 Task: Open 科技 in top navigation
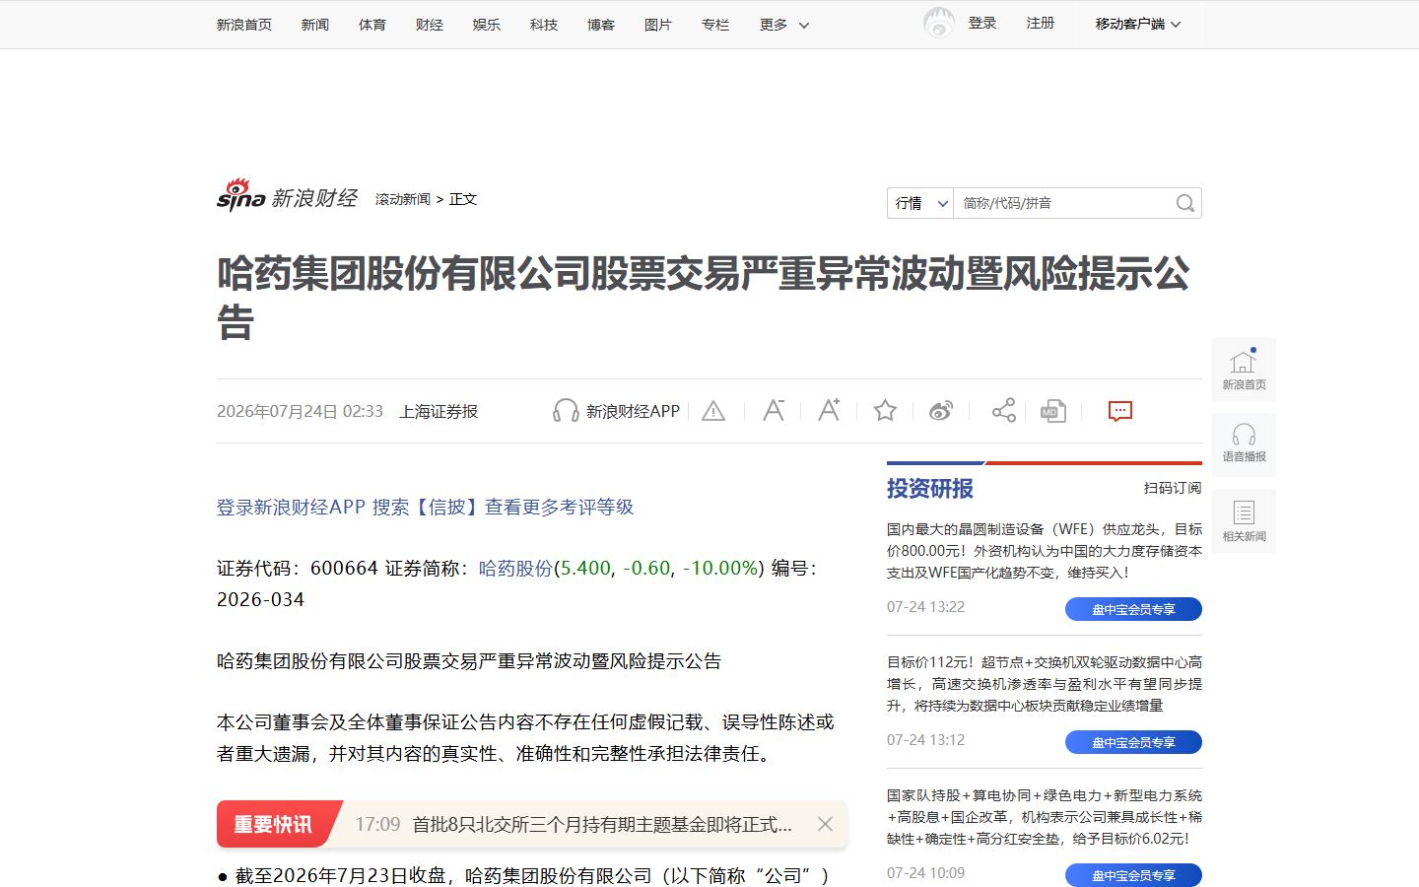pos(544,25)
